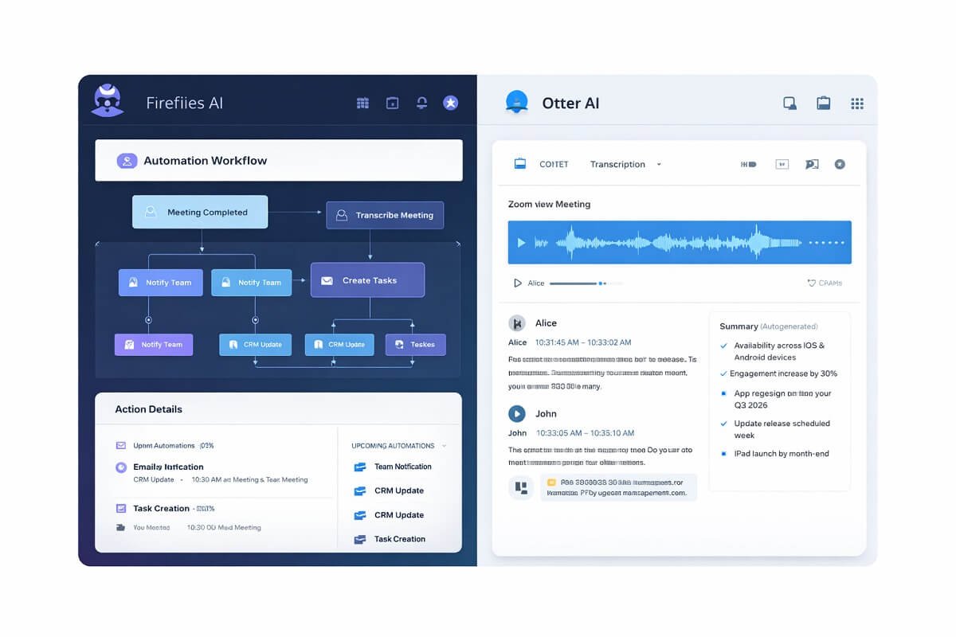The image size is (956, 637).
Task: Click the CRAMs heart icon label
Action: tap(825, 283)
